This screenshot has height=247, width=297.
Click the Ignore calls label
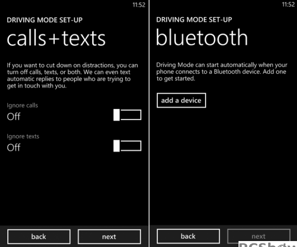click(22, 105)
